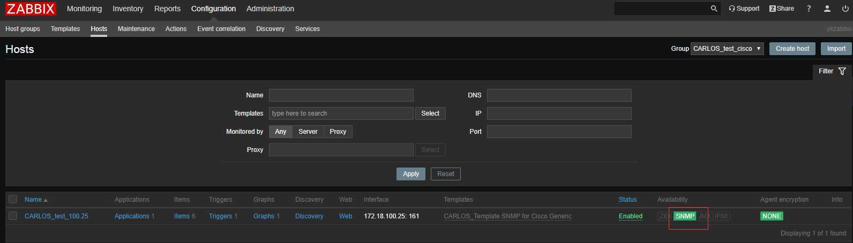The image size is (853, 243).
Task: Open Discovery link in host row
Action: tap(309, 216)
